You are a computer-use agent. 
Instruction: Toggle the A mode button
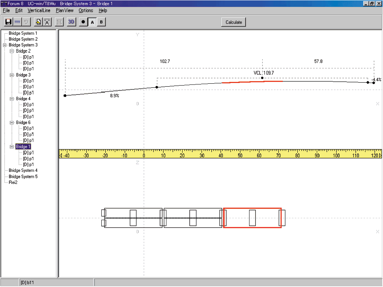coord(92,22)
